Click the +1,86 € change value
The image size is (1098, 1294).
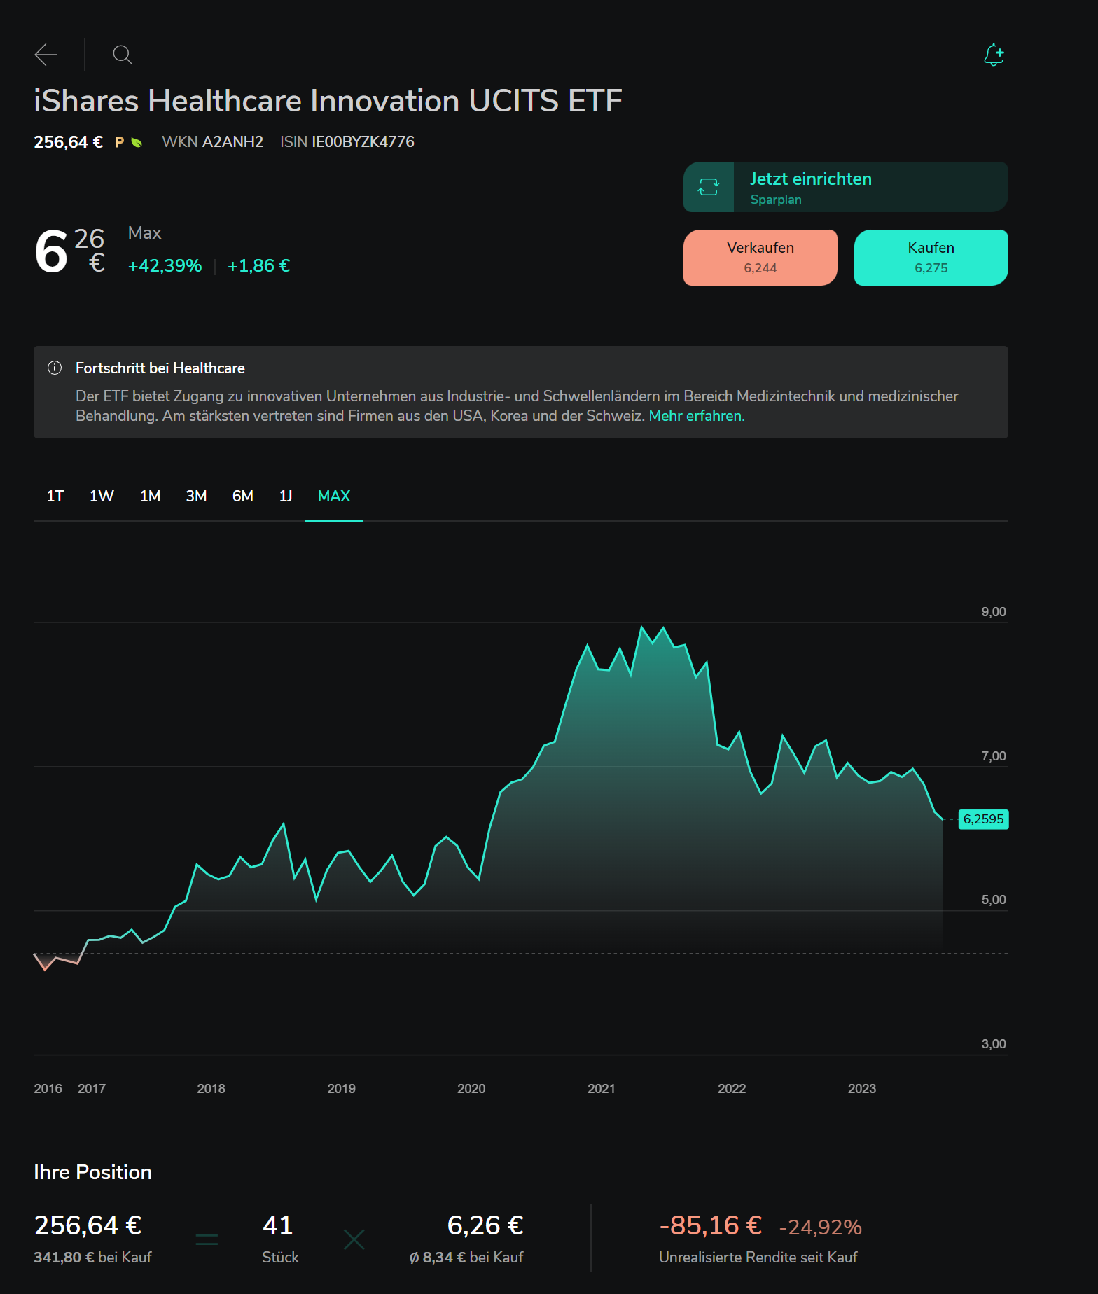tap(258, 266)
